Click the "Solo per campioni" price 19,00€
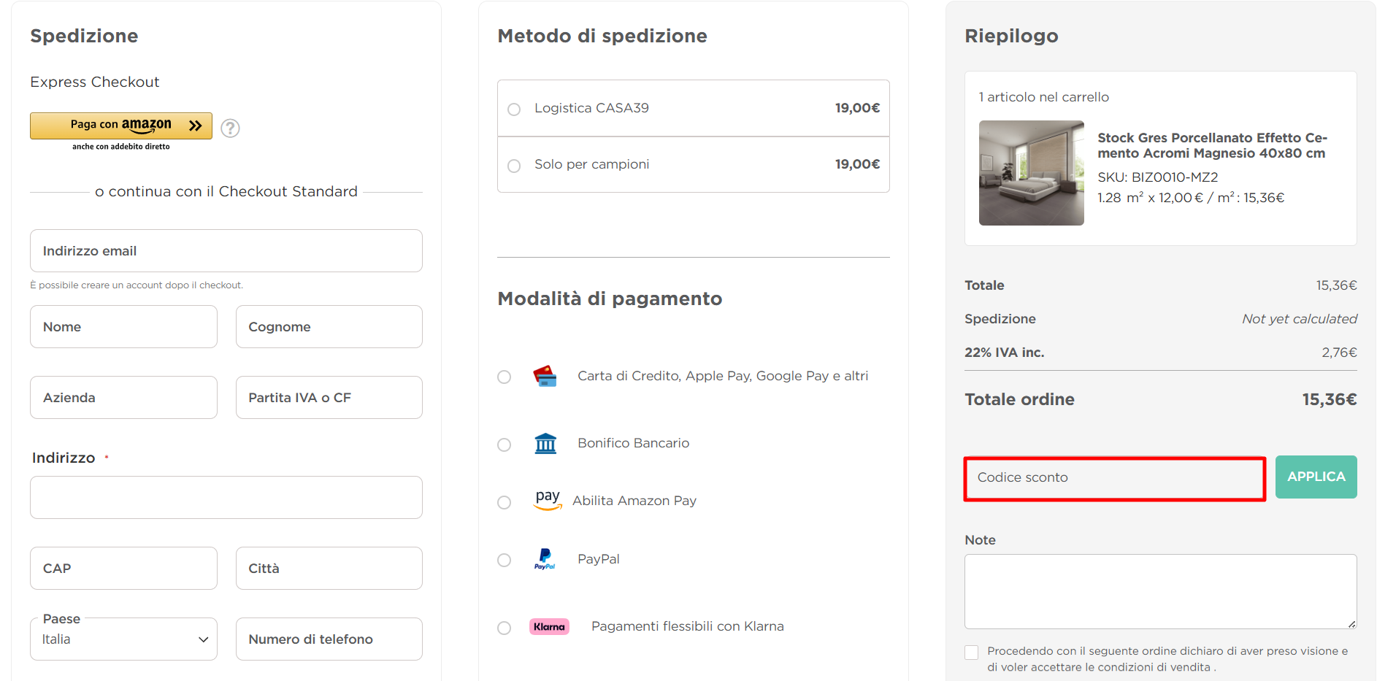Image resolution: width=1377 pixels, height=681 pixels. point(857,164)
